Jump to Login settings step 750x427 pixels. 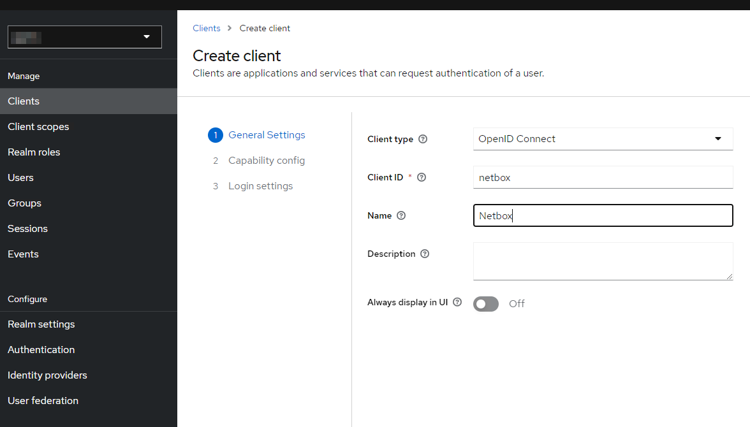coord(260,186)
